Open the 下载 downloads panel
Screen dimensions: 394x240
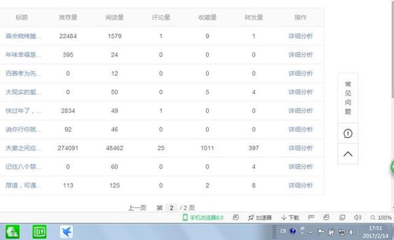tap(290, 218)
